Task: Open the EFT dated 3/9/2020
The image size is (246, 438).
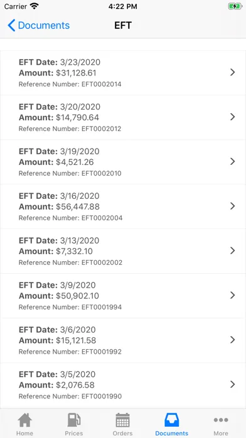Action: pos(123,296)
